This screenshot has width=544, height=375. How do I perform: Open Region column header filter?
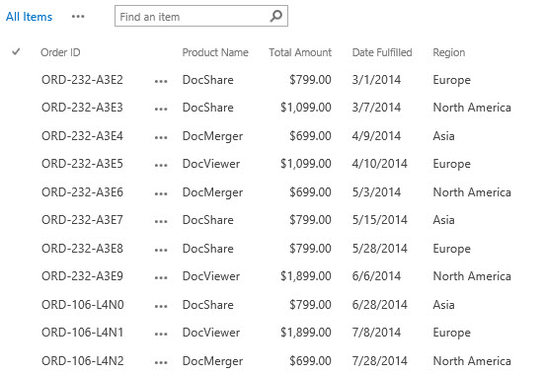(449, 52)
